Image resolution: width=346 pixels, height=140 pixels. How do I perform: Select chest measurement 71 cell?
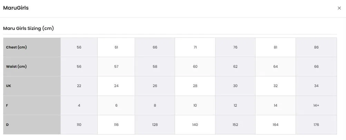[x=195, y=47]
